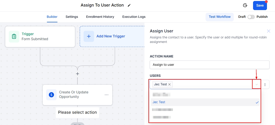Screen dimensions: 275x125
Task: Click the plus node to add an action
Action: (x=77, y=74)
